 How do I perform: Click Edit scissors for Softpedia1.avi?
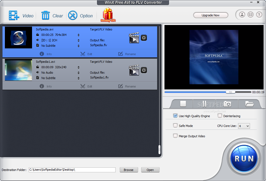(x=86, y=86)
